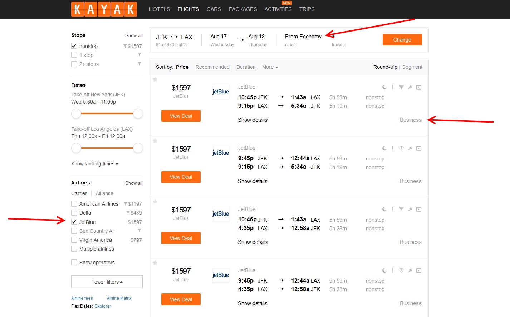Click the power outlet icon on third result
The width and height of the screenshot is (510, 317).
pos(410,209)
